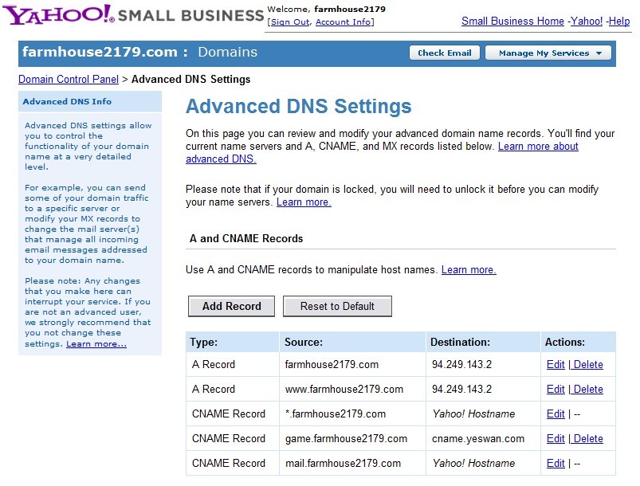Select the 'cname.yeswan.com' destination cell
Image resolution: width=640 pixels, height=486 pixels.
483,439
